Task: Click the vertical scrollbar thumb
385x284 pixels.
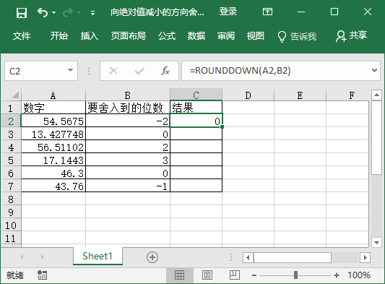Action: [376, 137]
